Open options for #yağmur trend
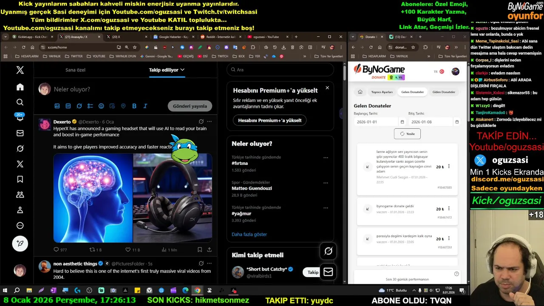Viewport: 544px width, 306px height. click(326, 208)
